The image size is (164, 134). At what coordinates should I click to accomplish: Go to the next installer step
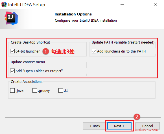119,126
